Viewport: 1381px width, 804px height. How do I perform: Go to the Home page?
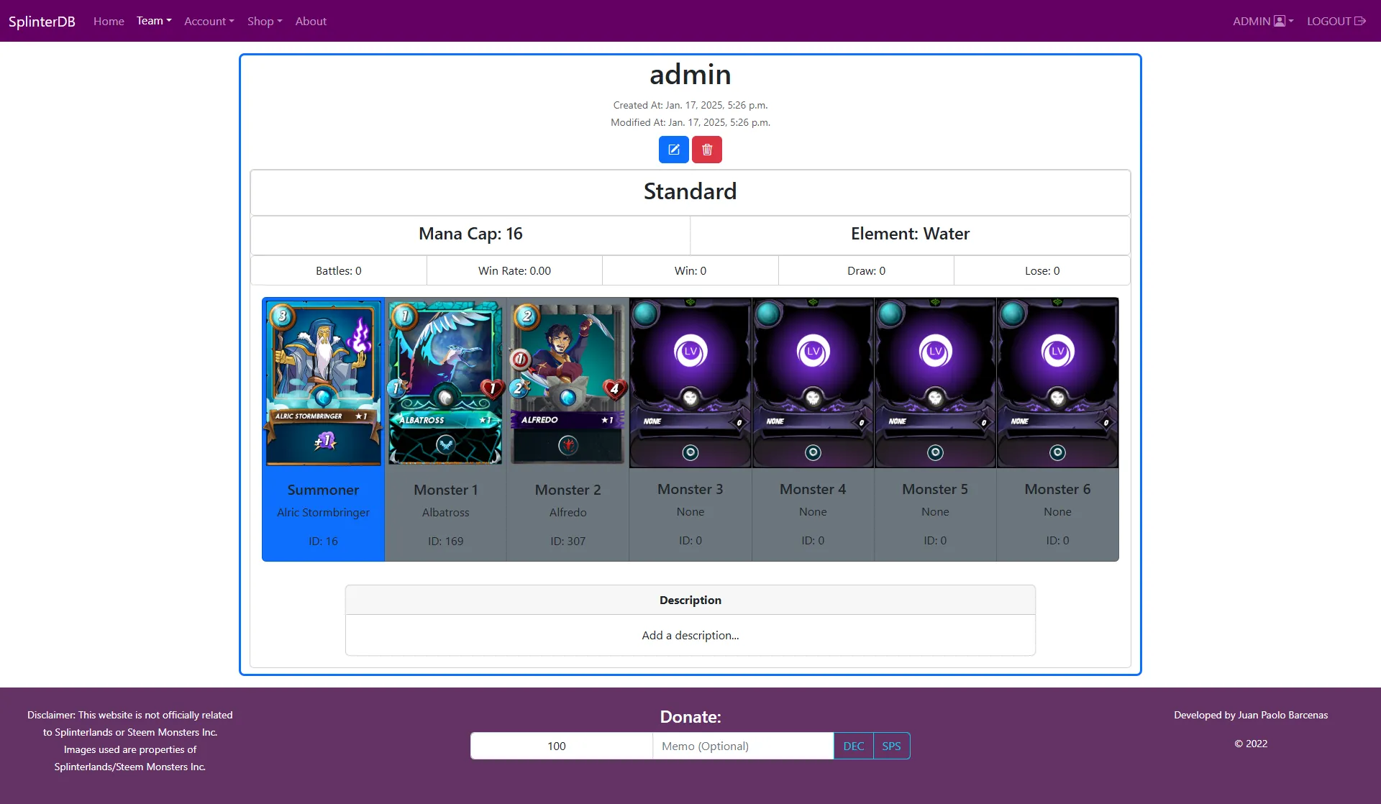click(x=109, y=21)
